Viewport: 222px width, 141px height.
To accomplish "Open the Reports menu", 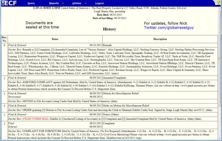I will [54, 3].
